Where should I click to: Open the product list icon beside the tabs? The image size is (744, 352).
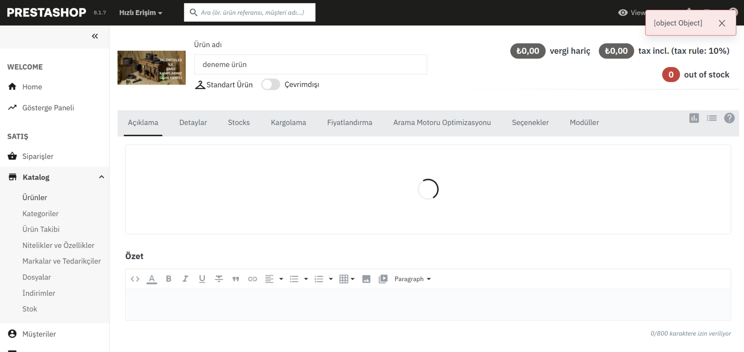pyautogui.click(x=712, y=118)
